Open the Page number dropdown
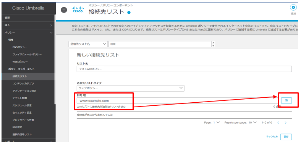The width and height of the screenshot is (301, 142). pos(217,123)
